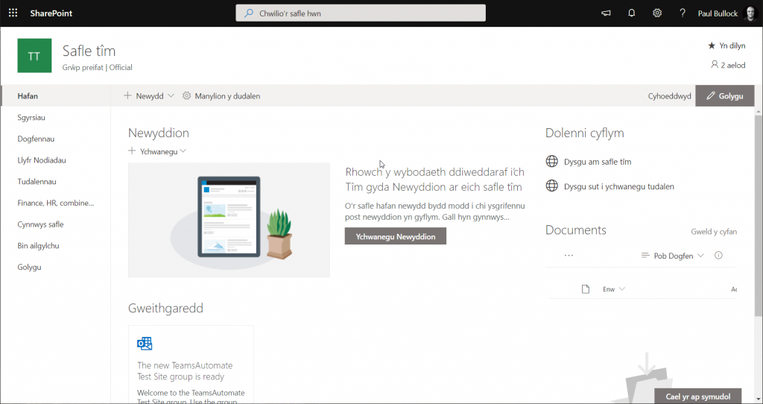Image resolution: width=763 pixels, height=404 pixels.
Task: Click the SharePoint brand link
Action: tap(51, 13)
